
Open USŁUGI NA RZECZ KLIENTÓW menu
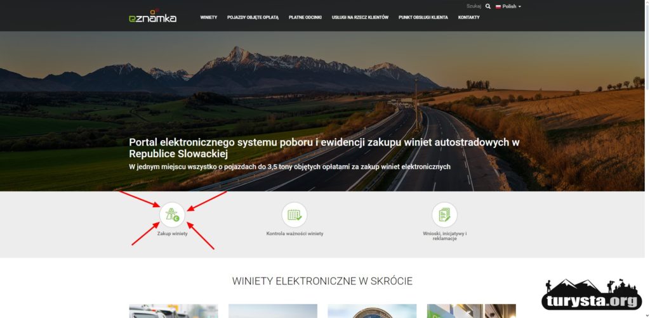[x=361, y=17]
